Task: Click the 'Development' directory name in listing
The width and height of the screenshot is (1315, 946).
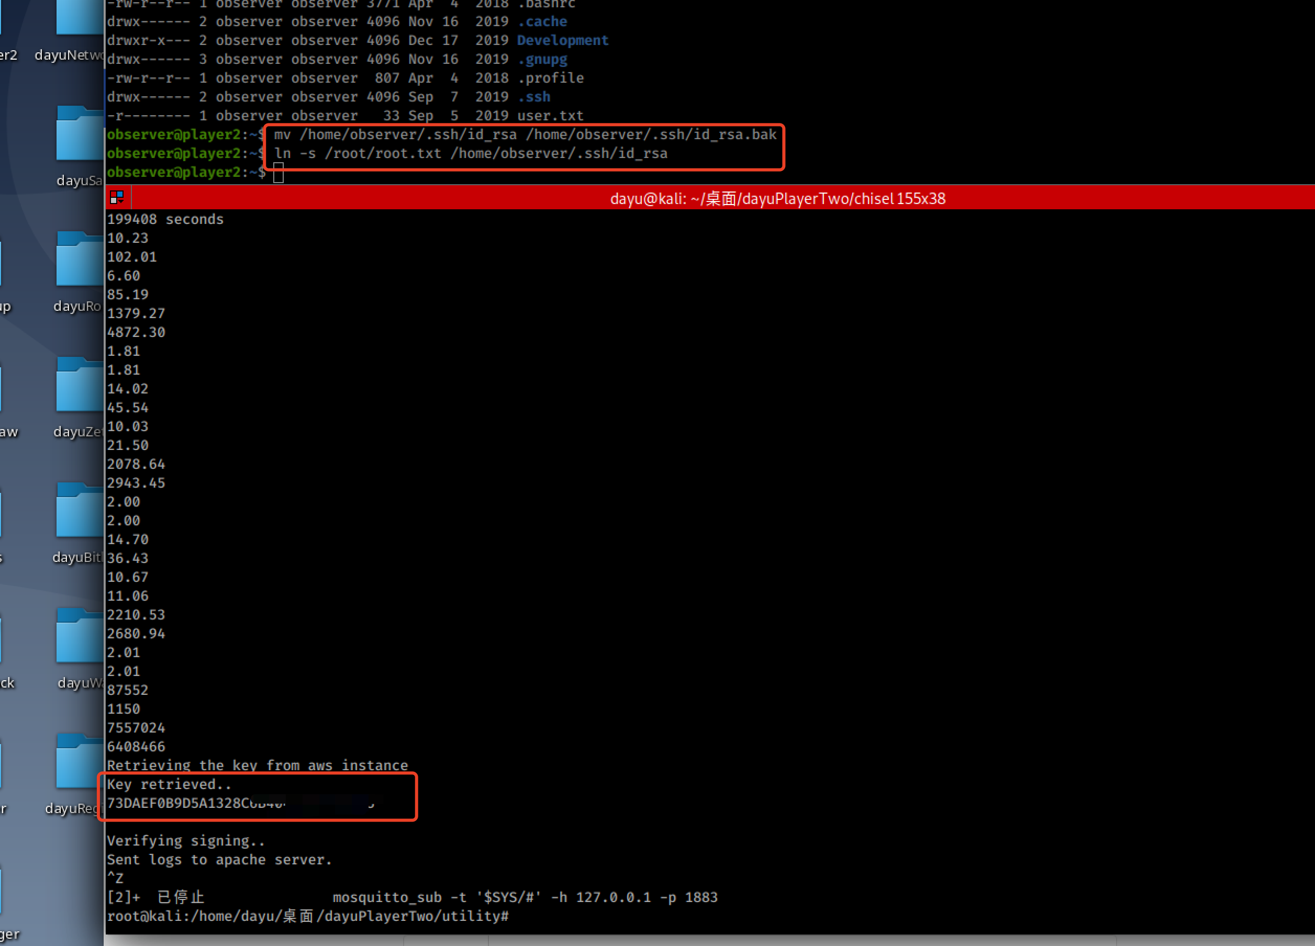Action: coord(562,41)
